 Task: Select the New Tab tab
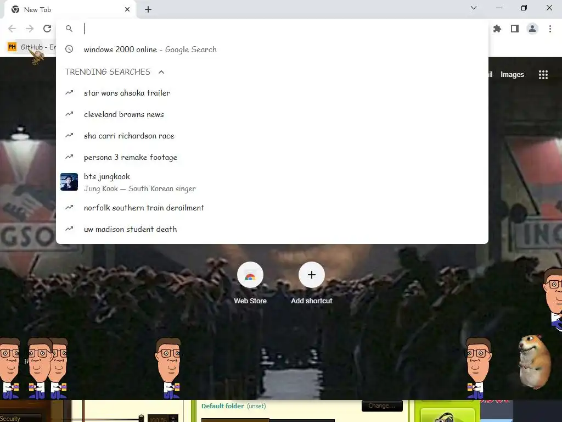pos(70,10)
